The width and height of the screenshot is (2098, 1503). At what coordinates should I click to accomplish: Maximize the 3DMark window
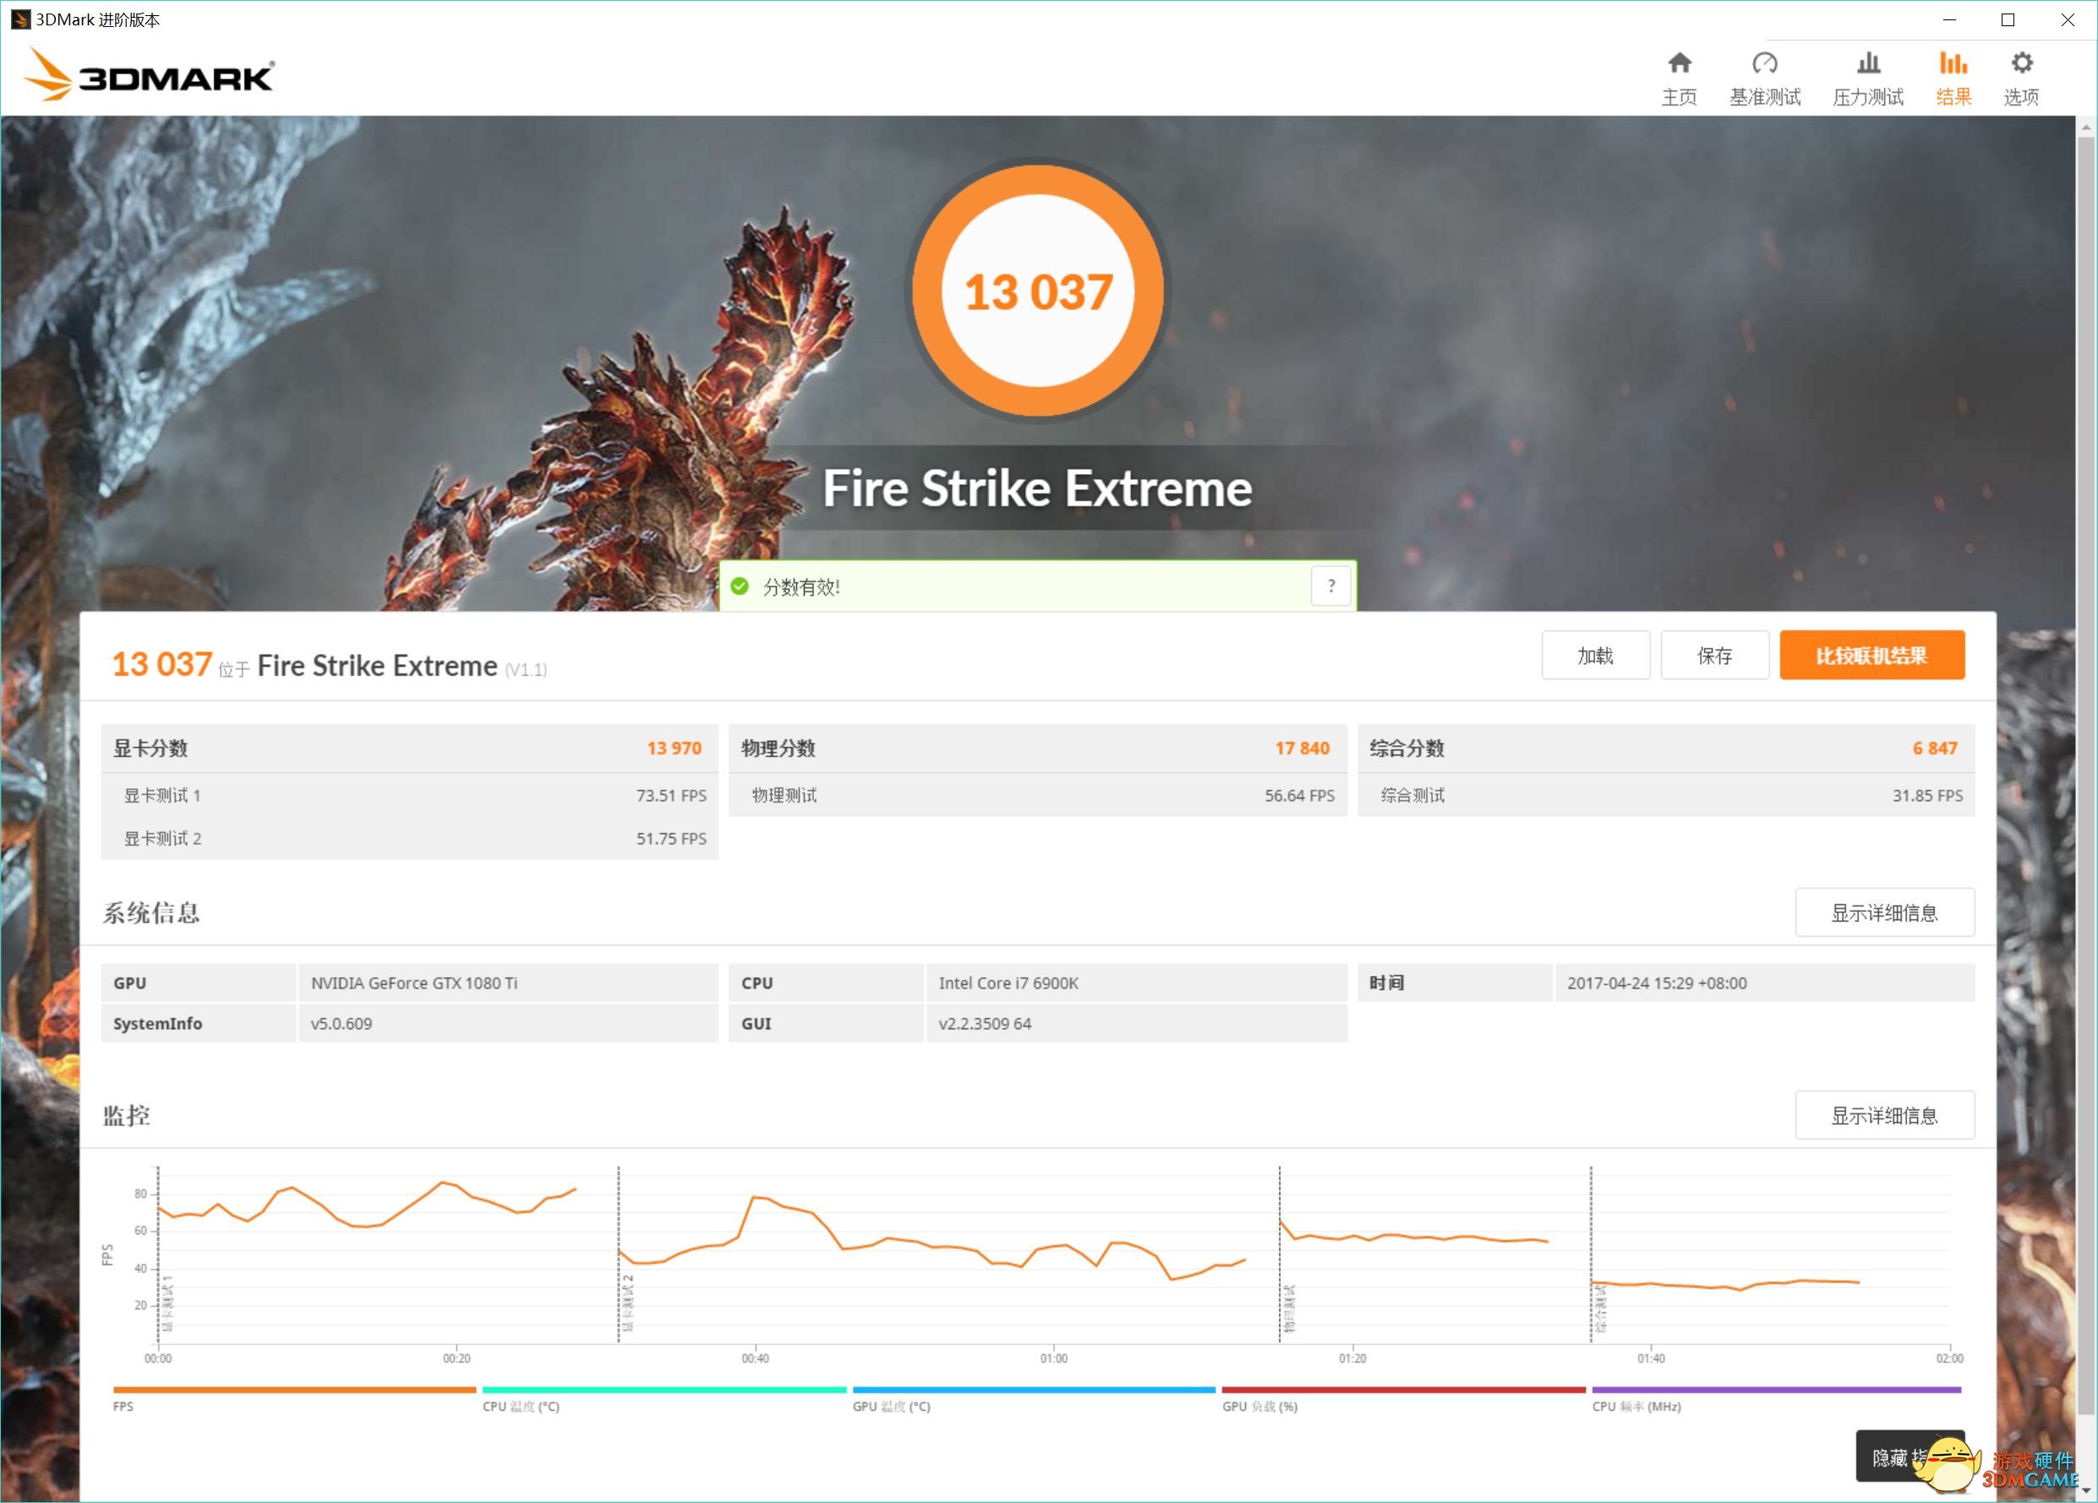(x=2008, y=19)
